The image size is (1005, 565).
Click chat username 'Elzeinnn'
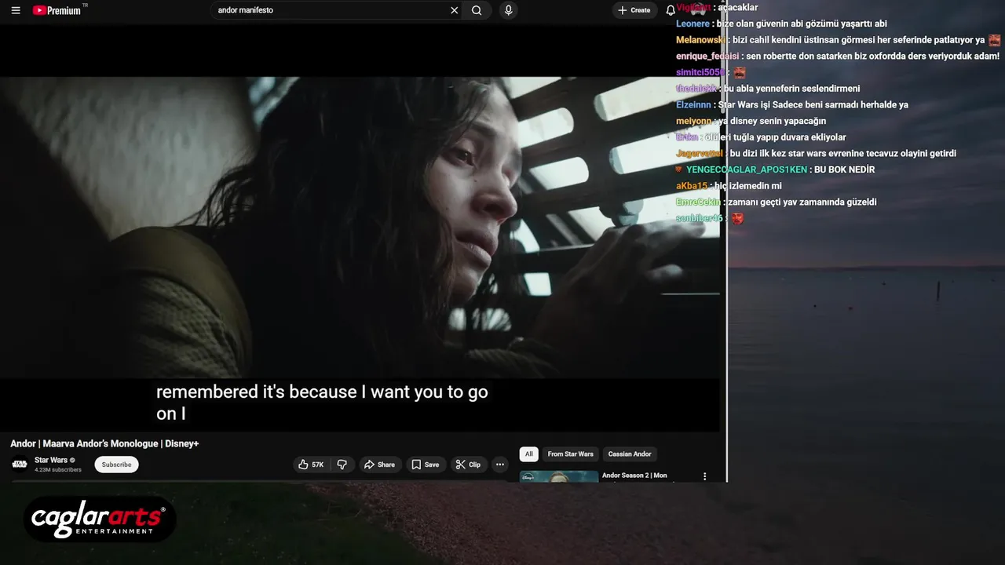pos(694,104)
